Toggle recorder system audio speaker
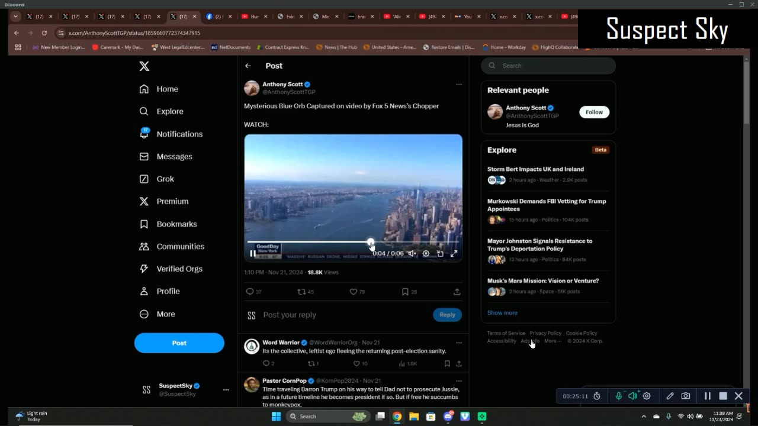The image size is (758, 426). click(632, 396)
